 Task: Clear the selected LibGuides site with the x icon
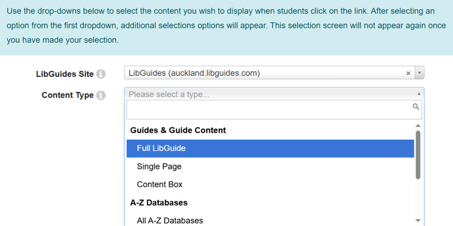(x=408, y=73)
